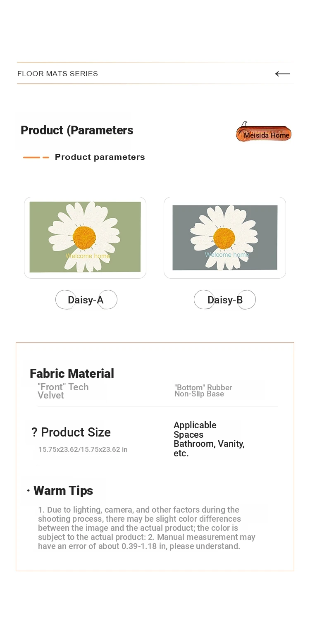310x618 pixels.
Task: Click the question mark before Product Size
Action: [x=34, y=432]
